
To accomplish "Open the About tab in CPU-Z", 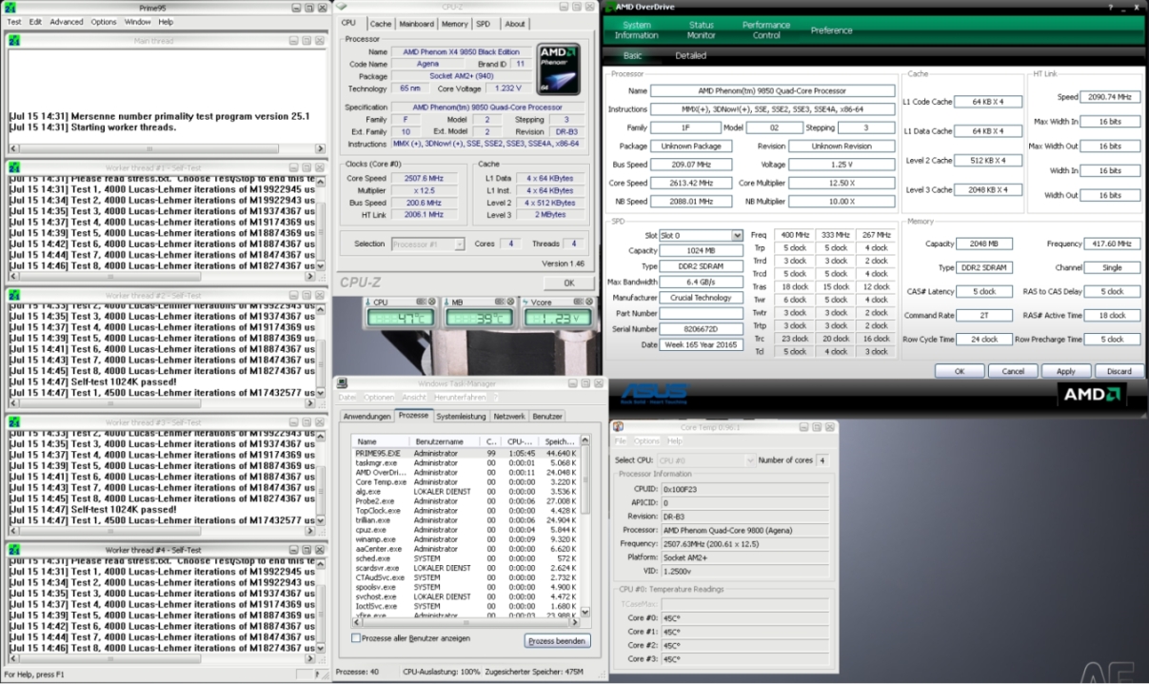I will pyautogui.click(x=515, y=24).
